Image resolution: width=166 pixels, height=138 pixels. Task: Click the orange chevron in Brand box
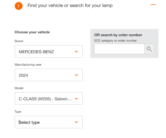76,52
